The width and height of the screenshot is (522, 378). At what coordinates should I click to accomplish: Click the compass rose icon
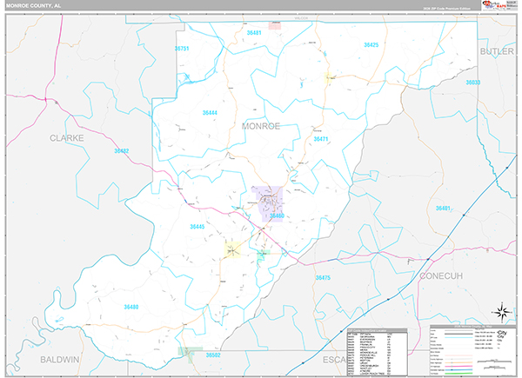502,312
